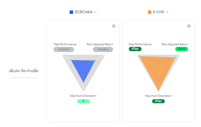Click SCBCHAA Maximum Drawdown green badge
Screen dimensions: 201x127
coord(83,101)
